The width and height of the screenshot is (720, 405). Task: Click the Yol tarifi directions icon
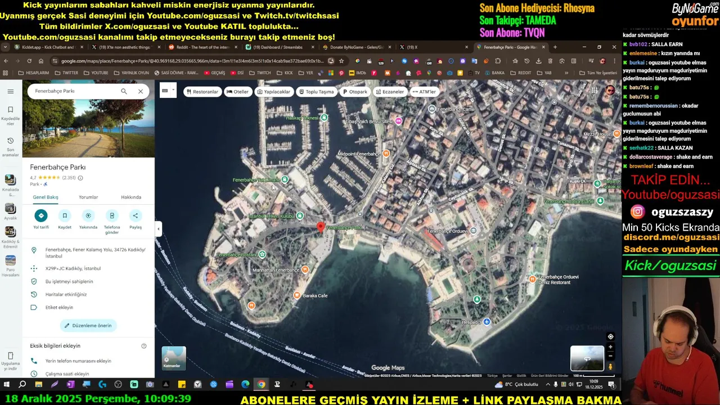click(40, 215)
